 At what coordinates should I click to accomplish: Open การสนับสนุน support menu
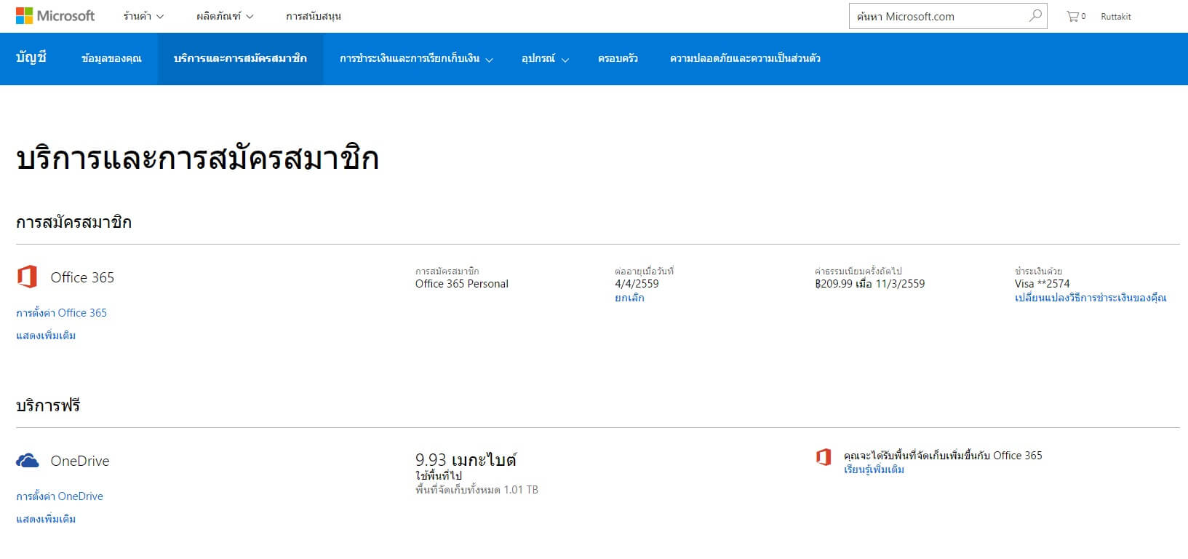point(314,16)
